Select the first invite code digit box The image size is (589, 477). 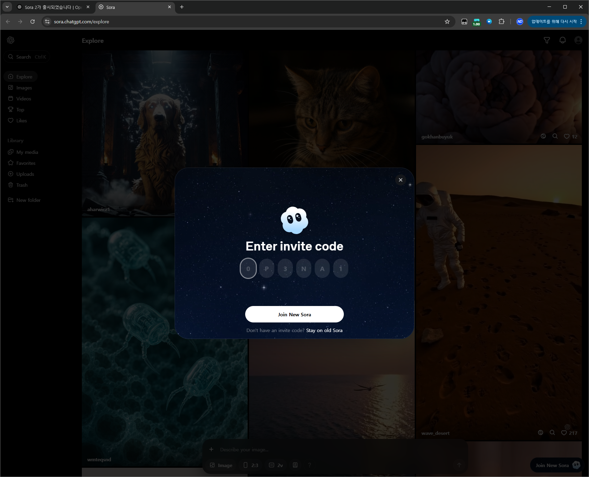(x=248, y=268)
